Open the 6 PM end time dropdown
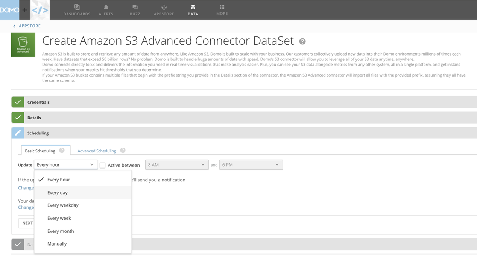 [251, 165]
